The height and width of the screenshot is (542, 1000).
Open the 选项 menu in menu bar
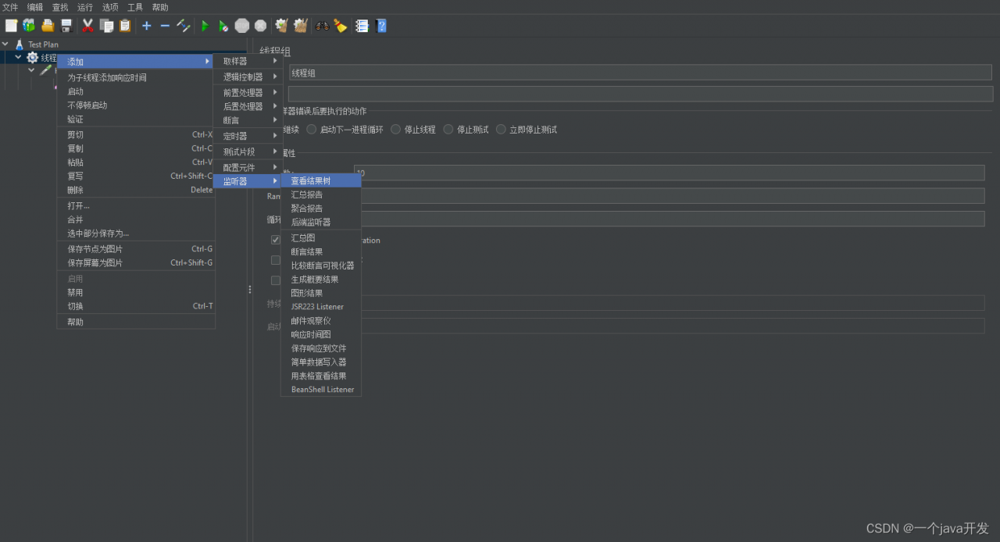110,7
